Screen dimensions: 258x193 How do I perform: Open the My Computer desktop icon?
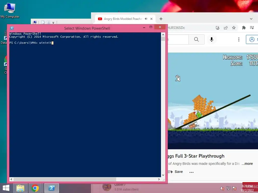click(x=10, y=11)
